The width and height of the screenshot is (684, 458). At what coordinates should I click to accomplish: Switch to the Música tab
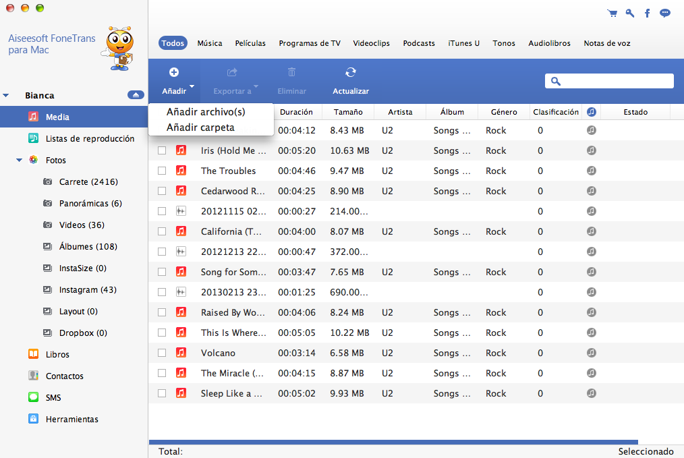(x=210, y=43)
